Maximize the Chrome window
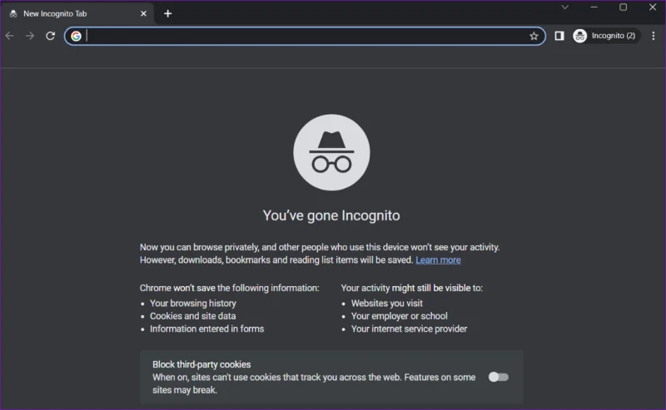 pos(623,7)
